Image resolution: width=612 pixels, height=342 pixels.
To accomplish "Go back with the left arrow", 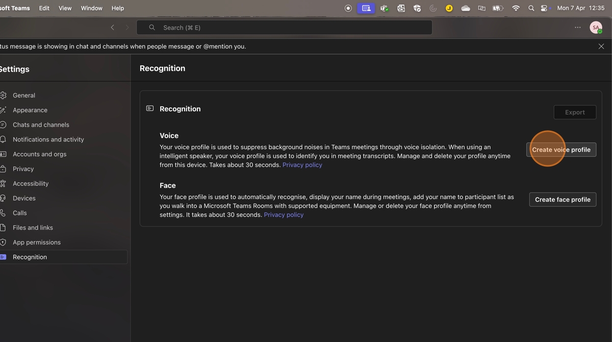I will point(113,28).
